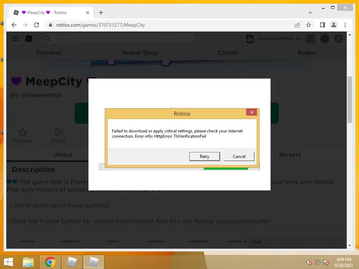Screen dimensions: 359x269
Task: Select first Roblox taskbar item
Action: 72,262
